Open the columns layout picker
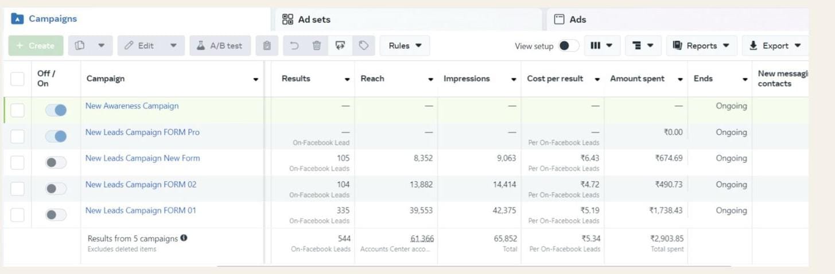The image size is (835, 274). point(601,46)
